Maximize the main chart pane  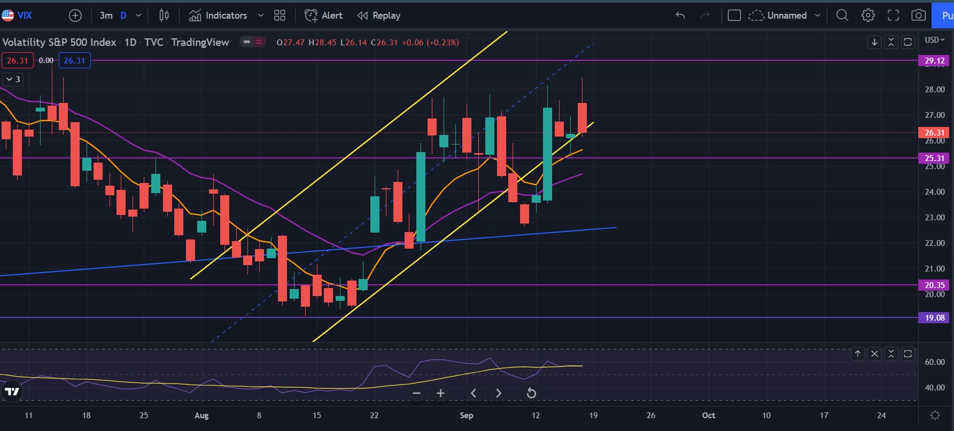point(908,42)
